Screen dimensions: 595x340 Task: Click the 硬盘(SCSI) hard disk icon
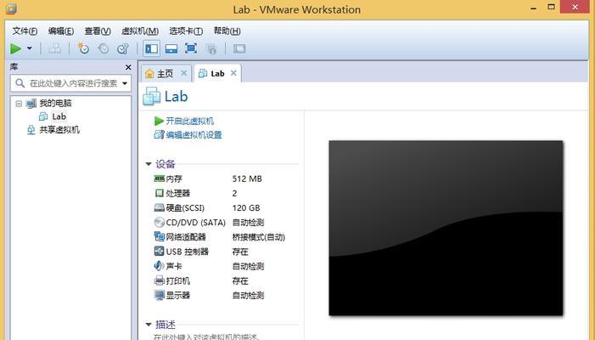[160, 207]
